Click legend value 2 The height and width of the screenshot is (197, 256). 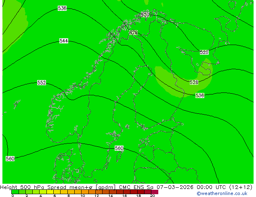27,196
